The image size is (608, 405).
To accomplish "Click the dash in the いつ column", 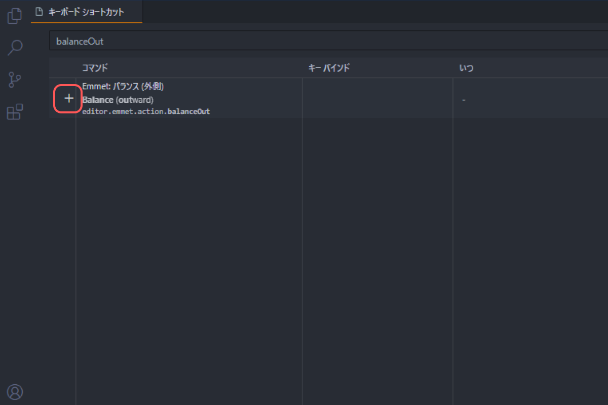I will (x=463, y=99).
